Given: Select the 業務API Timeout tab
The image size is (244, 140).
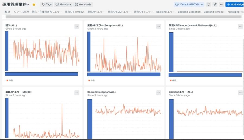Looking at the screenshot, I should pyautogui.click(x=75, y=12).
